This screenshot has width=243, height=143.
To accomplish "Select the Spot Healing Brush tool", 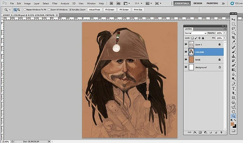I will click(234, 47).
